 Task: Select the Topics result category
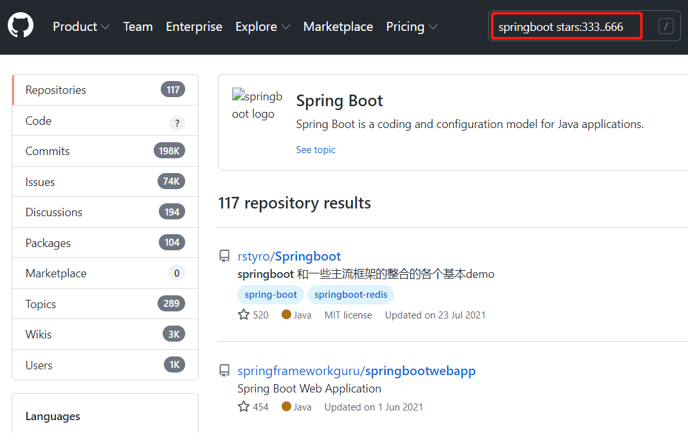click(x=41, y=304)
